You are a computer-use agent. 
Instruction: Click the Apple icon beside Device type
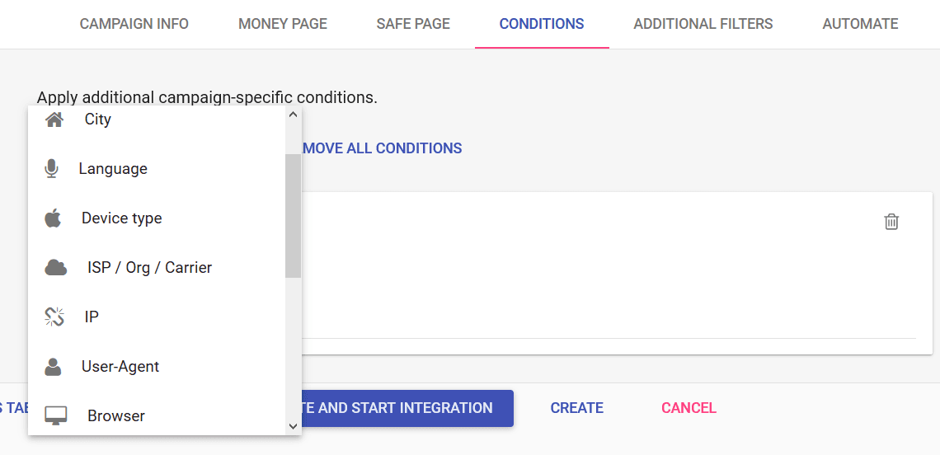point(53,218)
